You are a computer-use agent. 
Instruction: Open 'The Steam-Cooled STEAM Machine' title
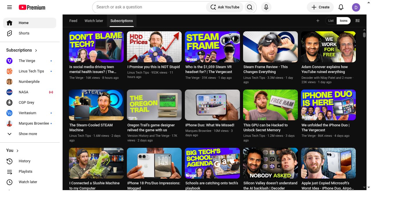(91, 128)
